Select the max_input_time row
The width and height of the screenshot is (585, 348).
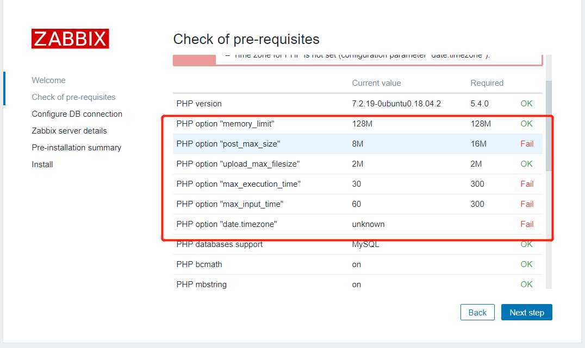[357, 204]
